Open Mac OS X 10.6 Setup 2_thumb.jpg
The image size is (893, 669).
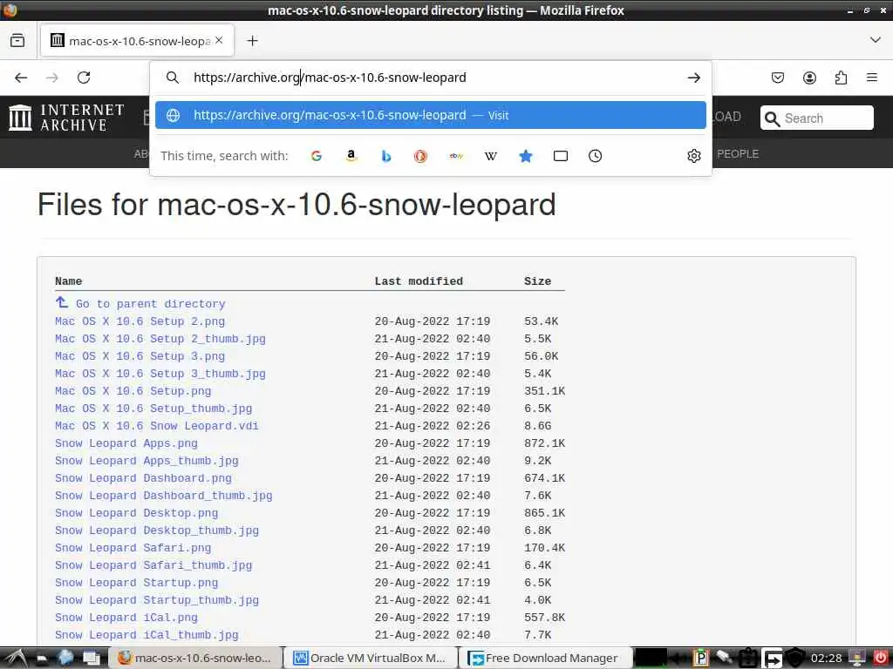pyautogui.click(x=160, y=339)
